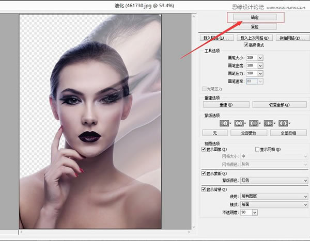Click the horizontal scrollbar right arrow

tap(189, 232)
